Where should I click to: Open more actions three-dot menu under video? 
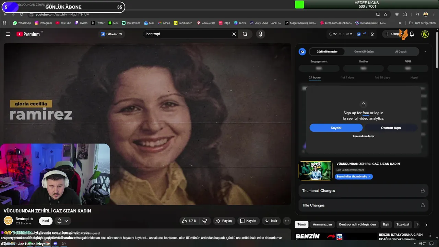pos(287,221)
